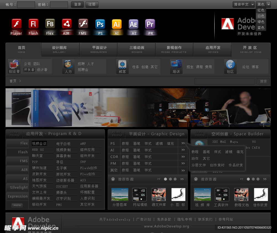Click the 登录 login button
Screen dimensions: 277x233
click(x=78, y=4)
